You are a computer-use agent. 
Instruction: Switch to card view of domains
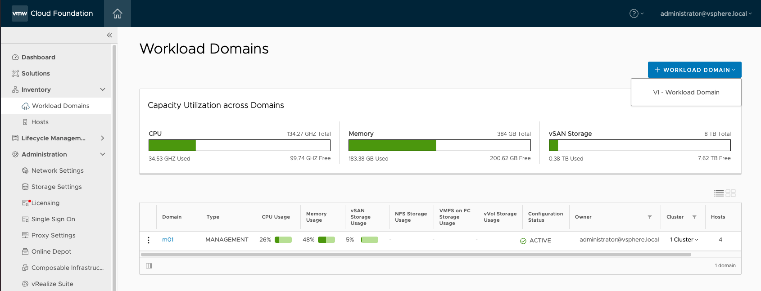point(730,193)
